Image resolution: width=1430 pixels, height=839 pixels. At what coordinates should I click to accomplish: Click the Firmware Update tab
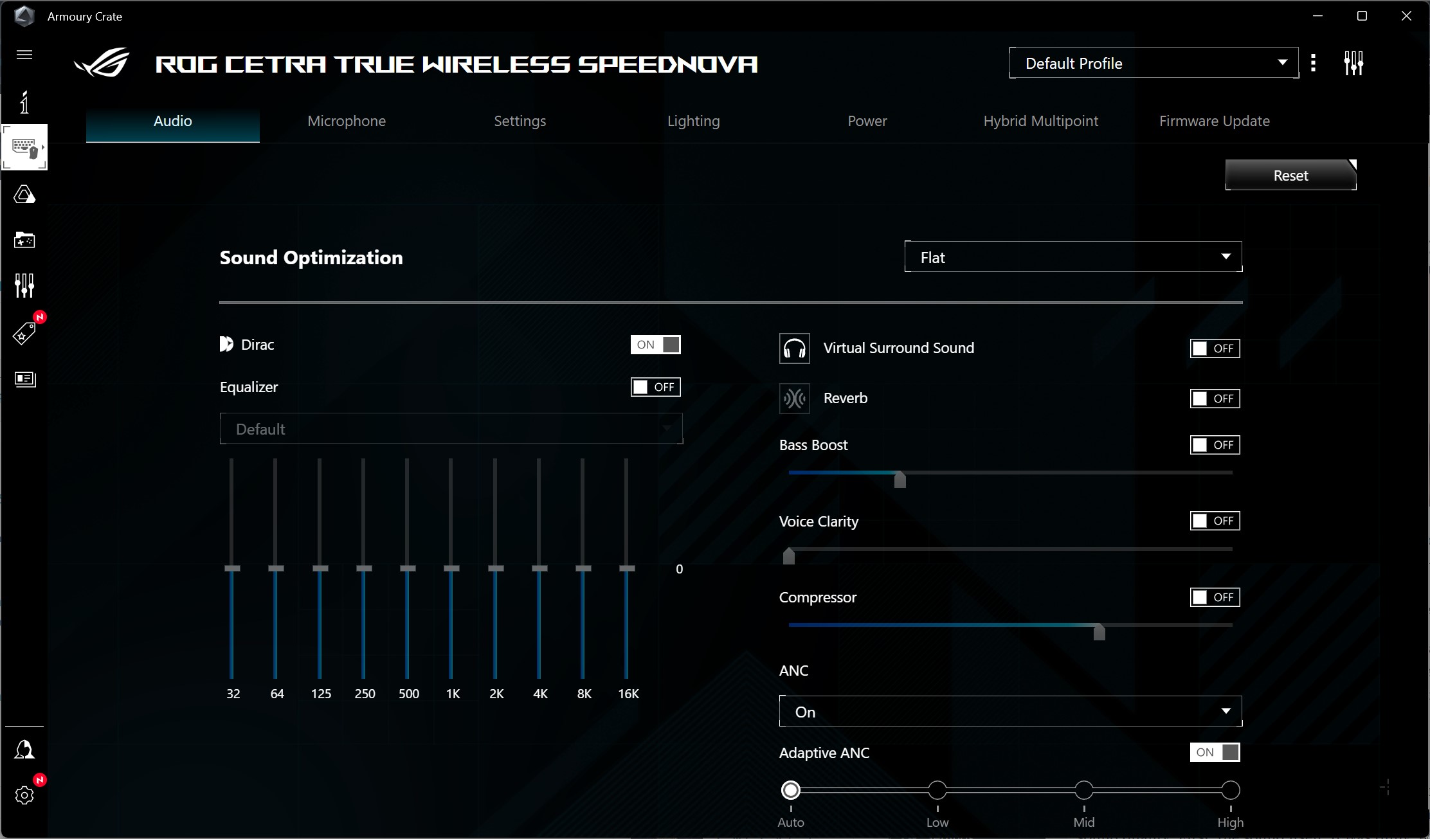(1213, 120)
